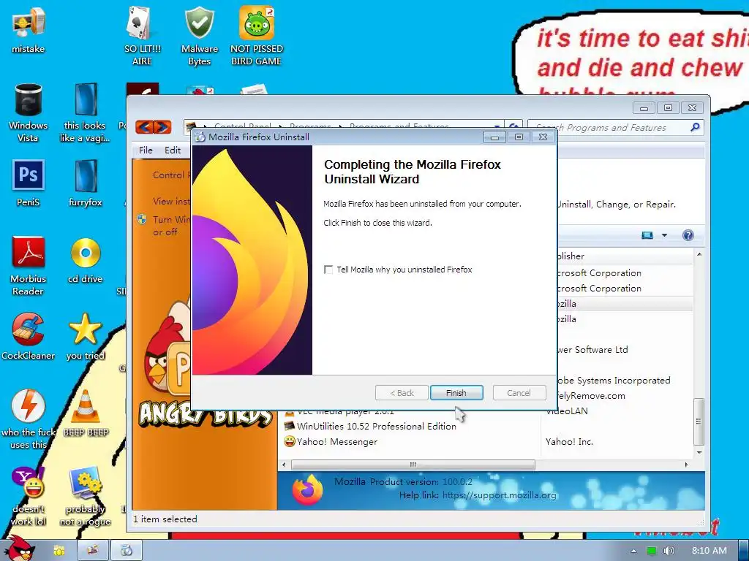Click the horizontal scrollbar right arrow

pos(687,465)
